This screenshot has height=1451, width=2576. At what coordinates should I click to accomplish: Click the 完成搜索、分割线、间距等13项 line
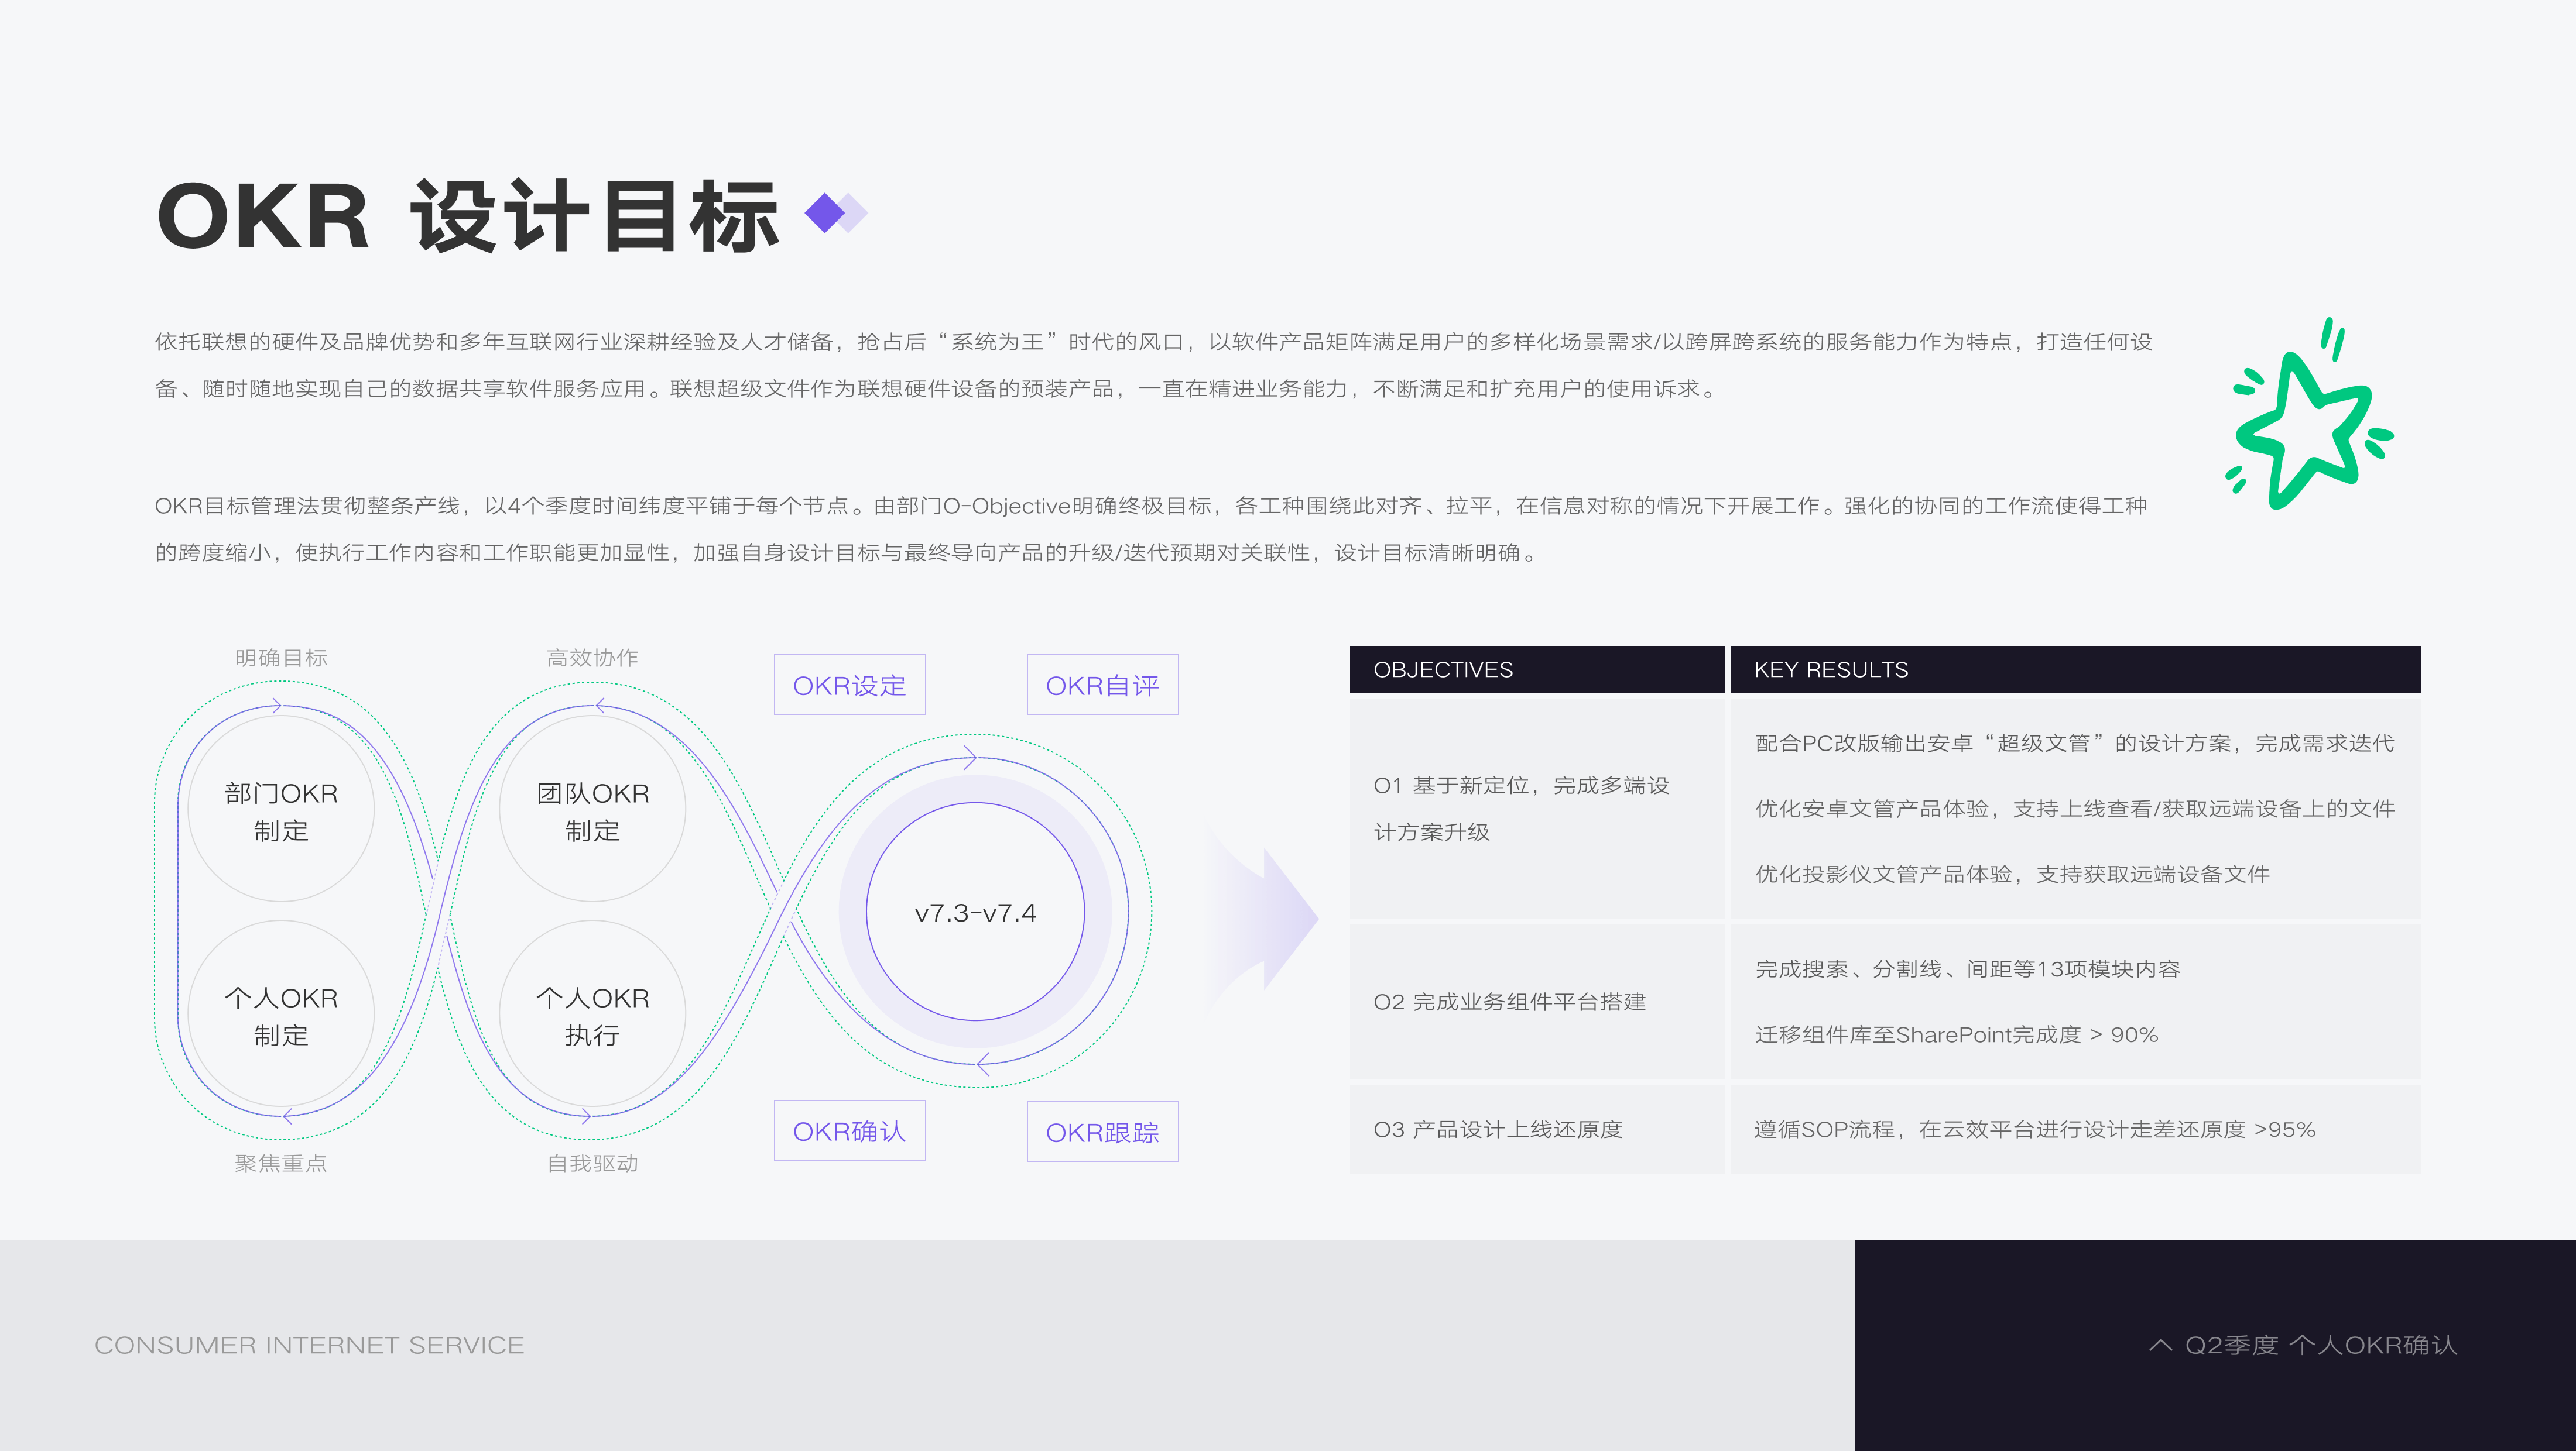1968,968
